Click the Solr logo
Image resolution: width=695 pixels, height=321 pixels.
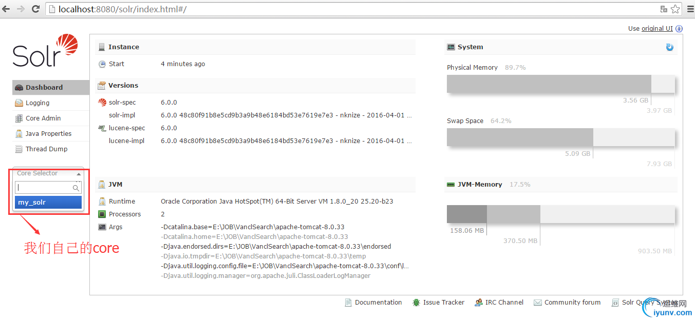coord(45,50)
